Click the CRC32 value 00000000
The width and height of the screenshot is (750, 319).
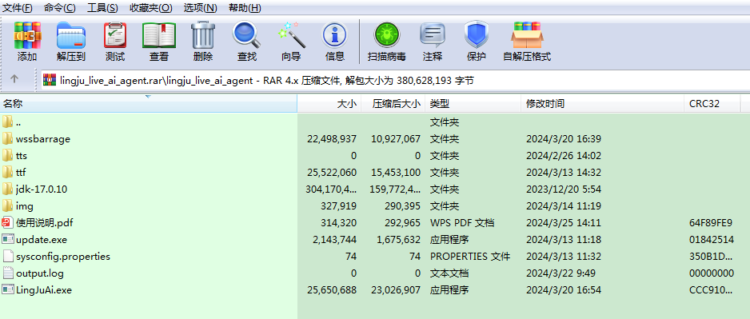712,273
